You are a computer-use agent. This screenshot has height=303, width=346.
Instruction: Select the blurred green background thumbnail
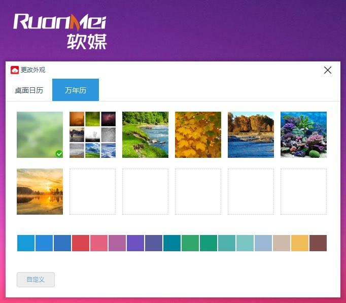click(x=40, y=134)
